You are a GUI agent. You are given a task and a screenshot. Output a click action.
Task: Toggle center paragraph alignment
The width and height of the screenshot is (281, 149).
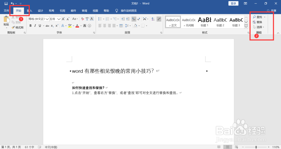pyautogui.click(x=105, y=26)
